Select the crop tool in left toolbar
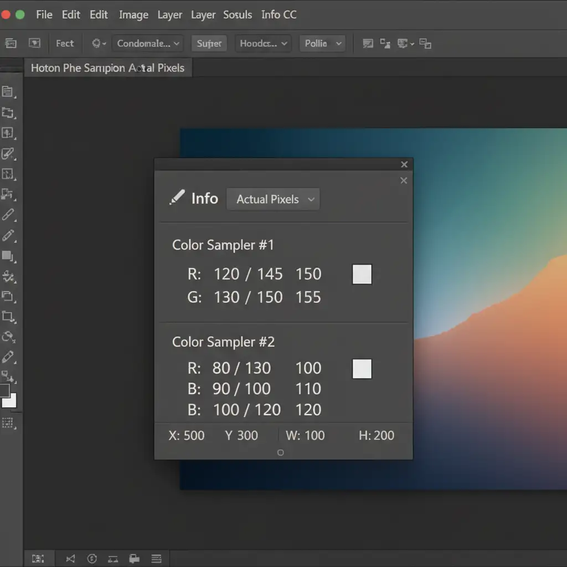Screen dimensions: 567x567 8,316
